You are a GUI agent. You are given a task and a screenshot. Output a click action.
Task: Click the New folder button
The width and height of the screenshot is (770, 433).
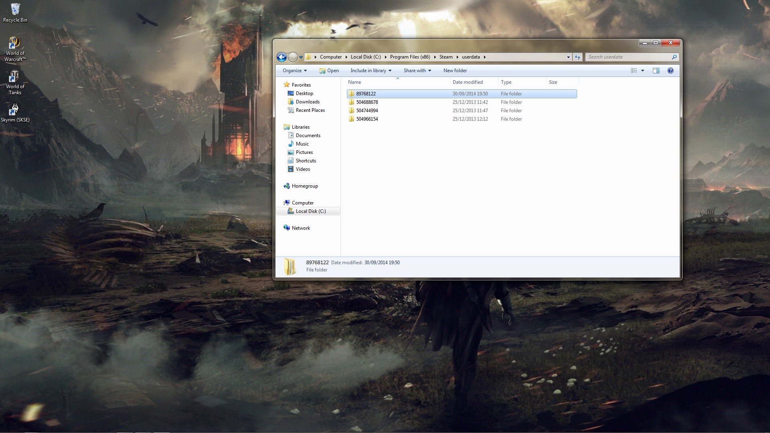tap(455, 71)
